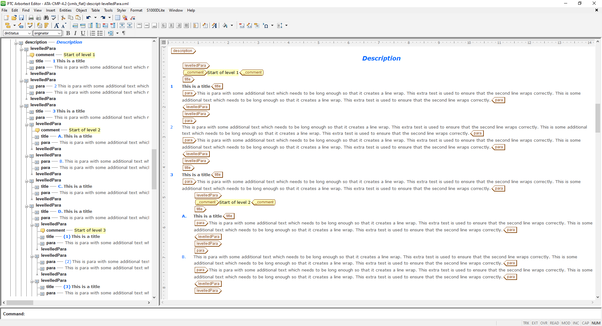602x326 pixels.
Task: Insert a graphic using the picture icon
Action: 125,18
